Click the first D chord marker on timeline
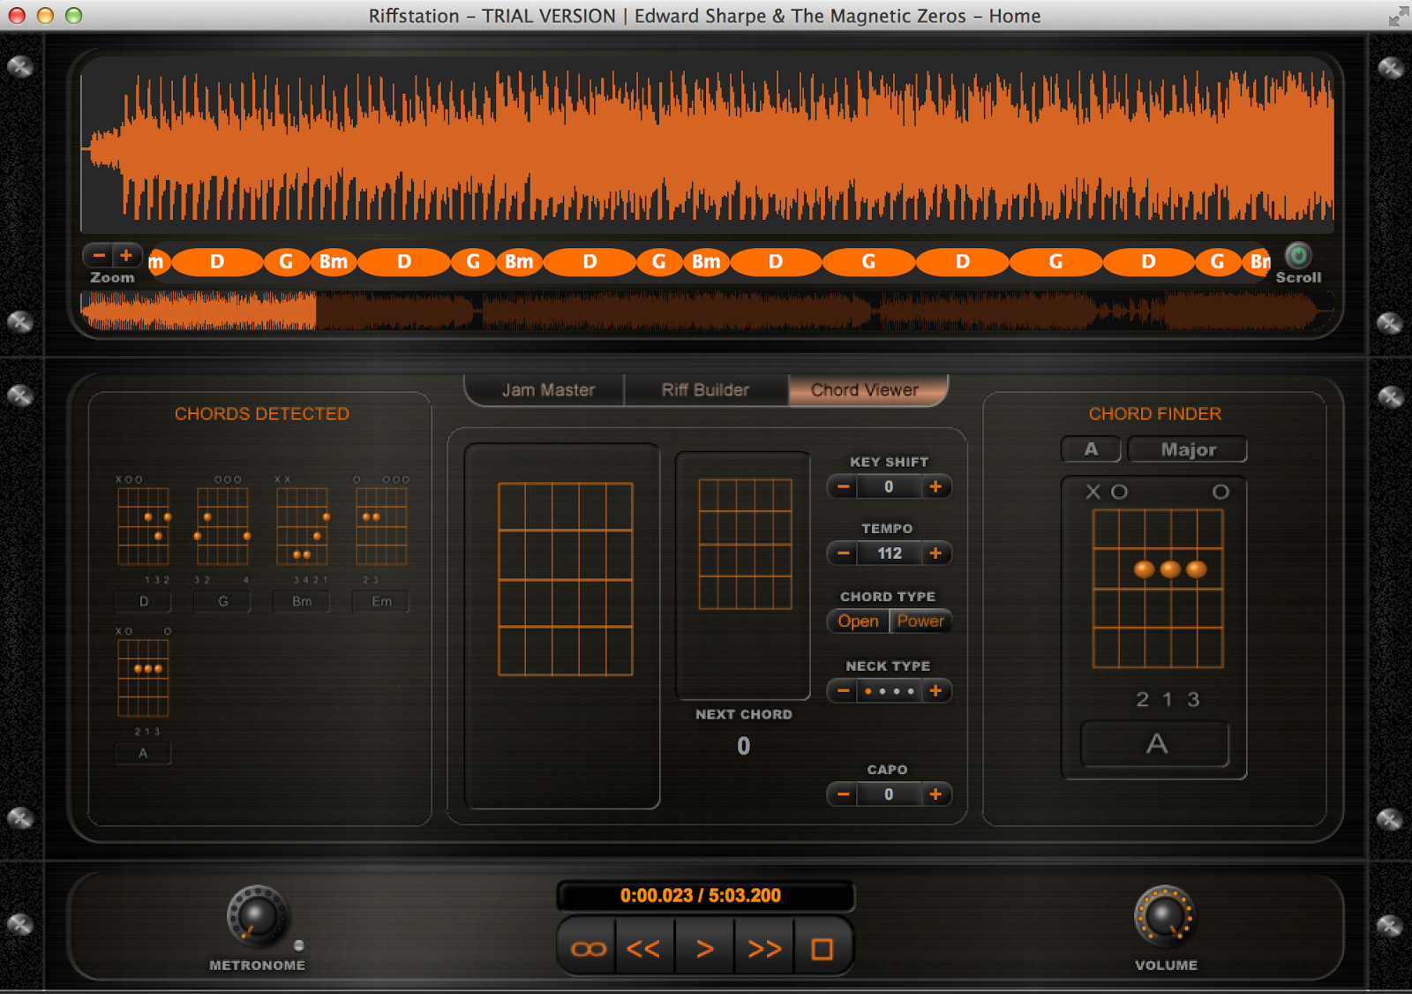Screen dimensions: 1412x994 217,261
